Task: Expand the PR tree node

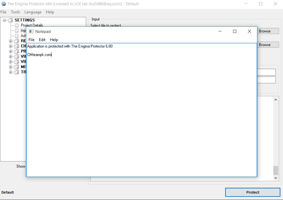Action: pyautogui.click(x=11, y=52)
